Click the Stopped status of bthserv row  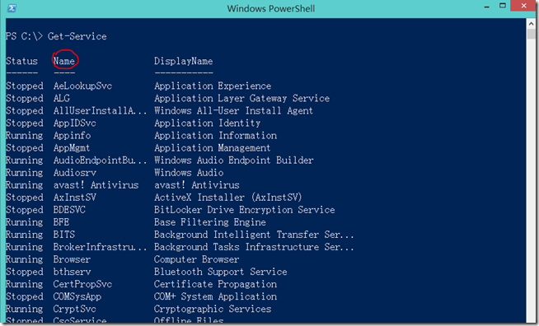coord(25,272)
